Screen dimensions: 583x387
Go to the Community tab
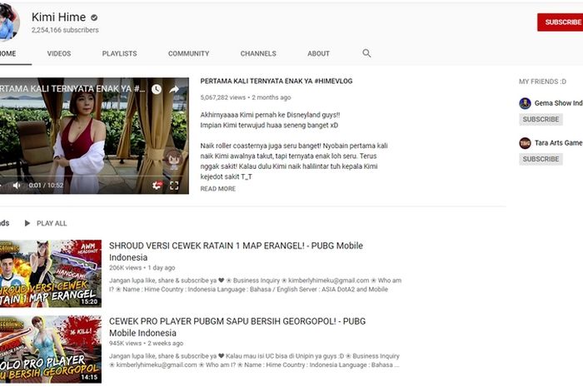click(x=188, y=53)
